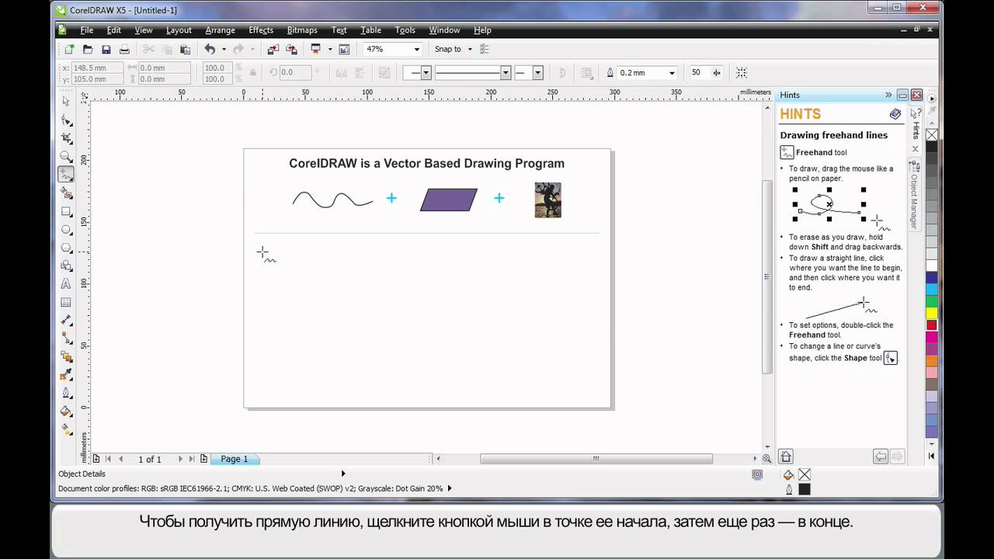Image resolution: width=994 pixels, height=559 pixels.
Task: Select the Table tool
Action: click(66, 303)
